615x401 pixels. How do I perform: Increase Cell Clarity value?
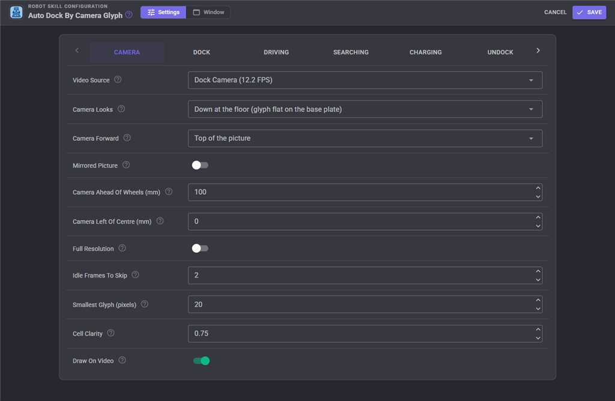click(538, 329)
